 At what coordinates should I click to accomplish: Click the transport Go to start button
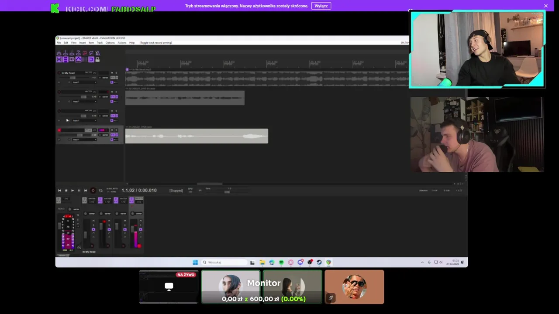pos(59,191)
